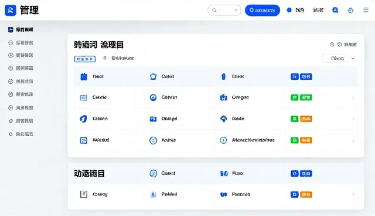The image size is (375, 216).
Task: Click the blue folder icon beside Dasliged
Action: coord(153,119)
